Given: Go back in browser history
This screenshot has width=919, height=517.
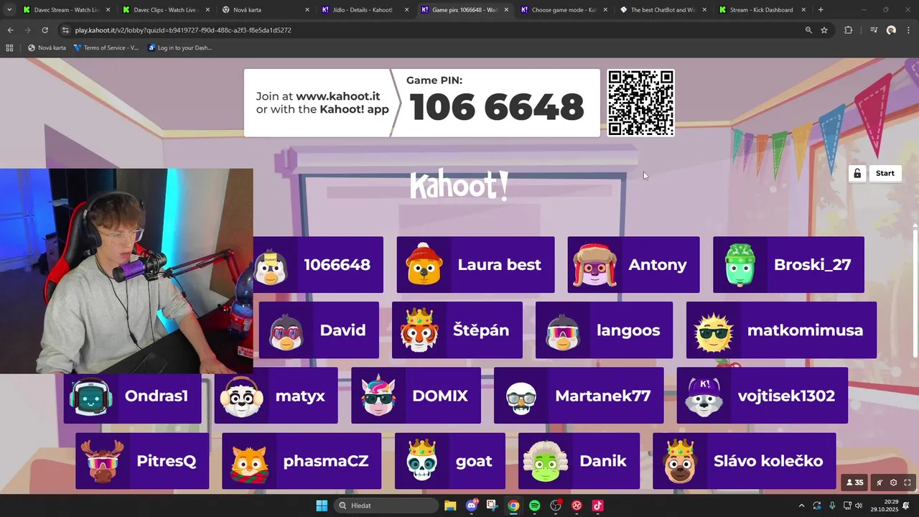Looking at the screenshot, I should coord(10,30).
